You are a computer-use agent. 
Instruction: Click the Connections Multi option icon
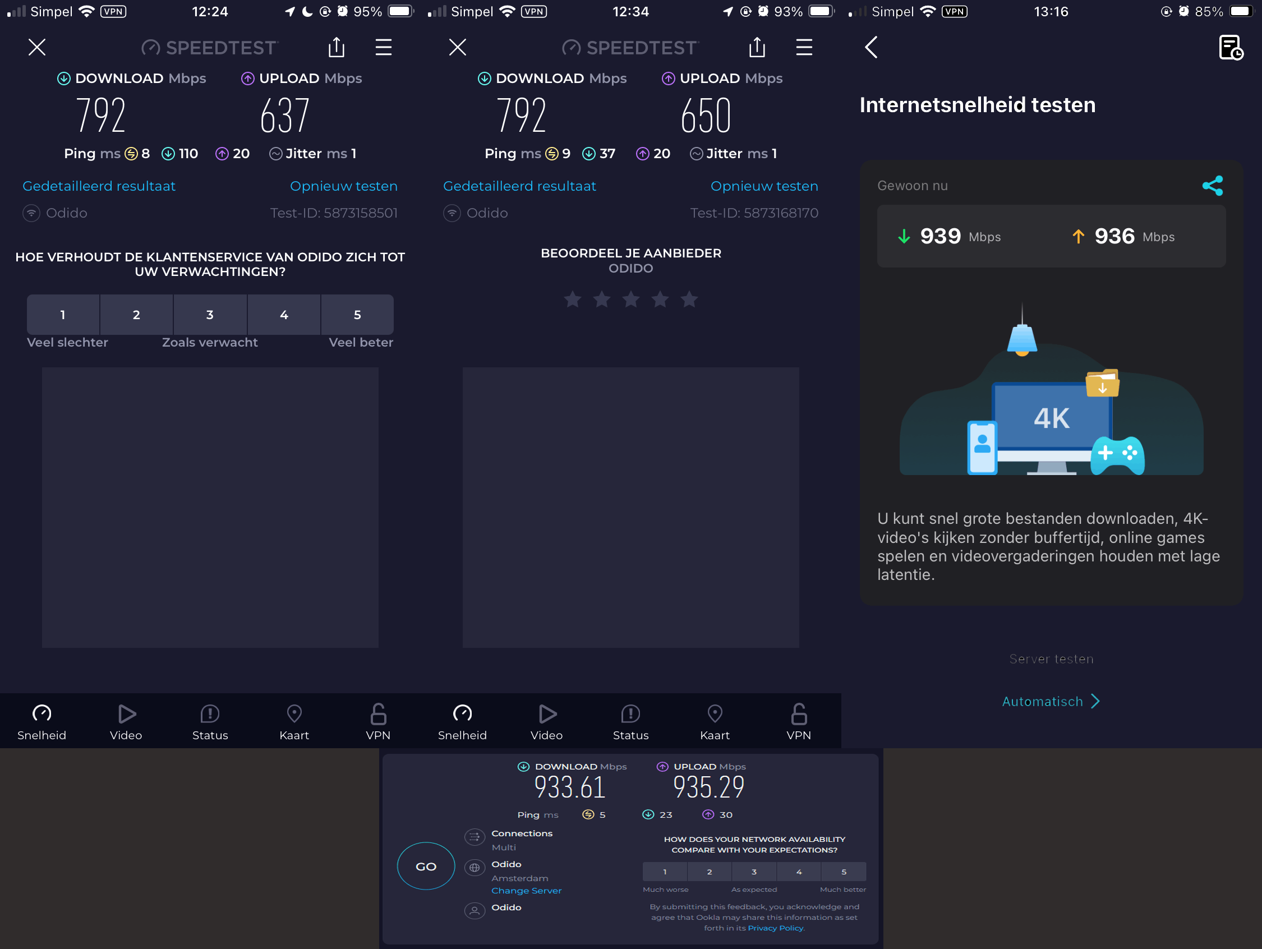tap(474, 837)
